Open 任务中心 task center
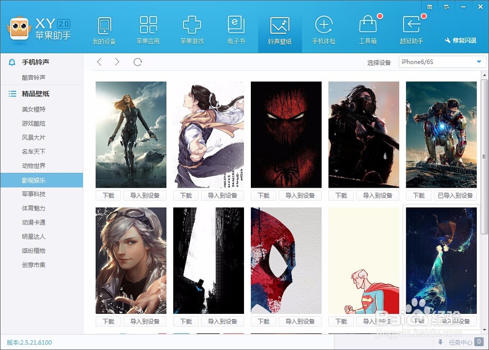Screen dimensions: 489x350 click(461, 342)
